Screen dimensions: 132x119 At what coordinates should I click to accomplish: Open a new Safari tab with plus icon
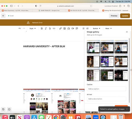124,6
